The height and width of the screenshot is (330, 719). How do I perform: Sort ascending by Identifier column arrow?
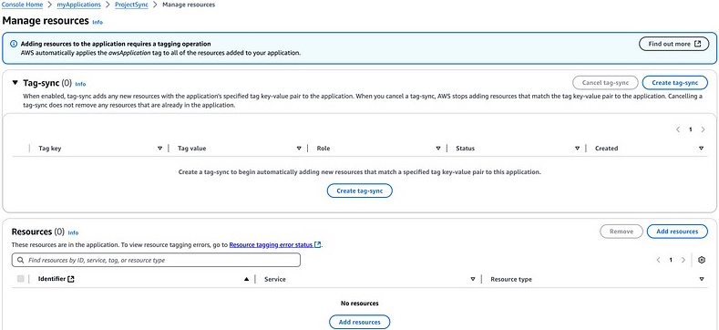click(246, 279)
